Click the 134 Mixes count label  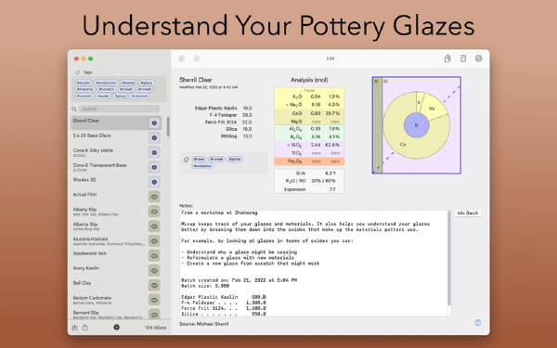pyautogui.click(x=155, y=328)
